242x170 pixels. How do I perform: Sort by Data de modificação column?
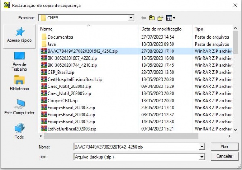tap(161, 29)
